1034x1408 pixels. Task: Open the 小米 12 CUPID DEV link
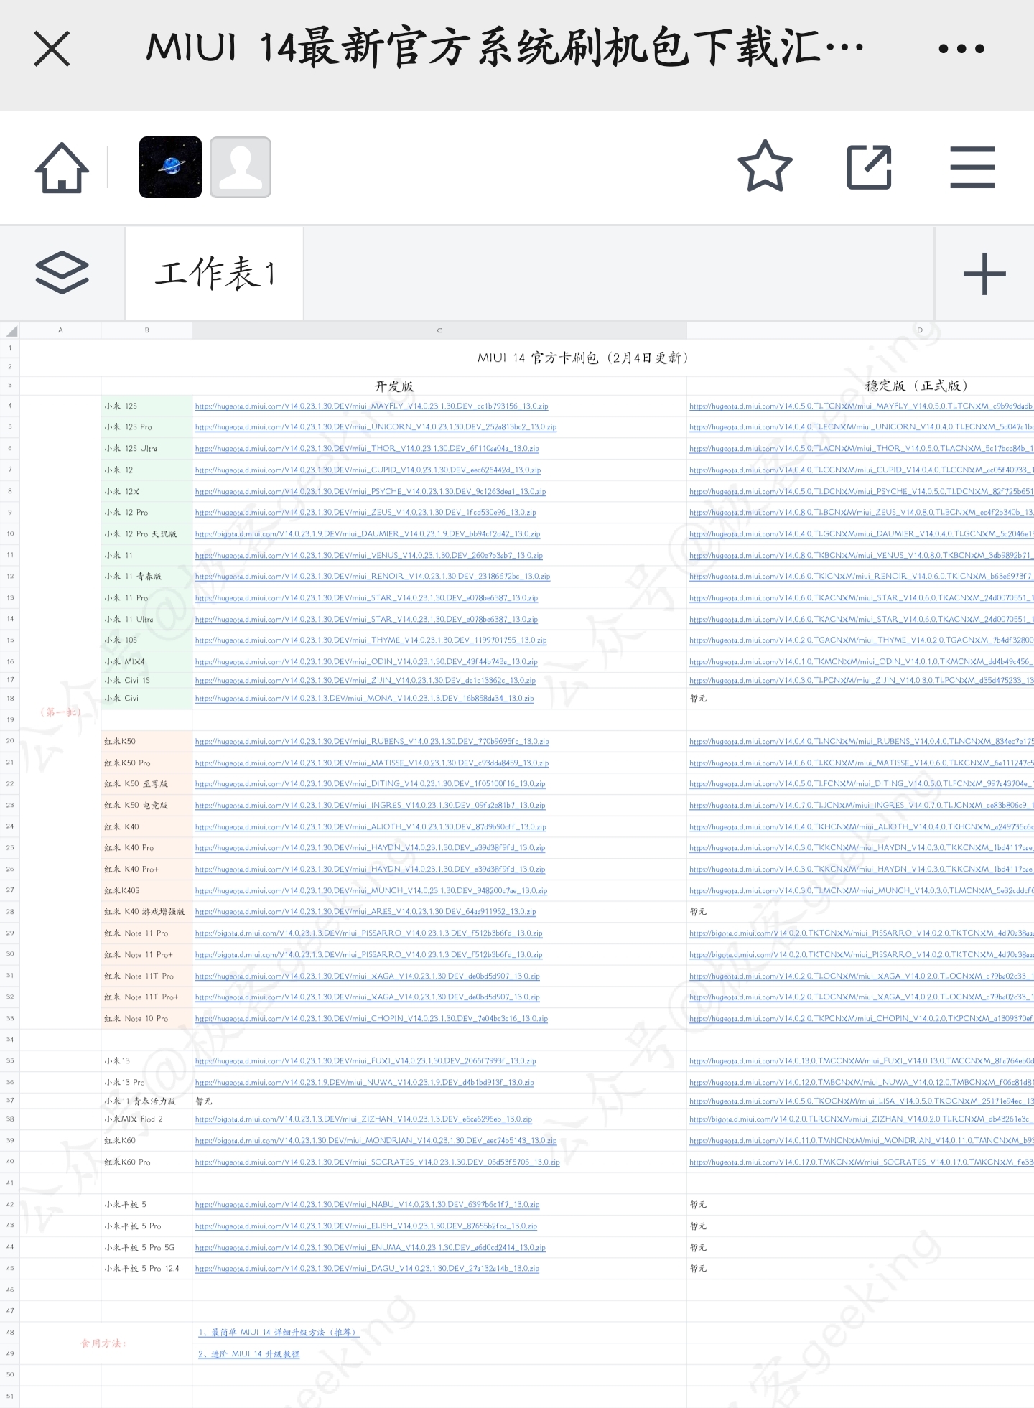(368, 470)
